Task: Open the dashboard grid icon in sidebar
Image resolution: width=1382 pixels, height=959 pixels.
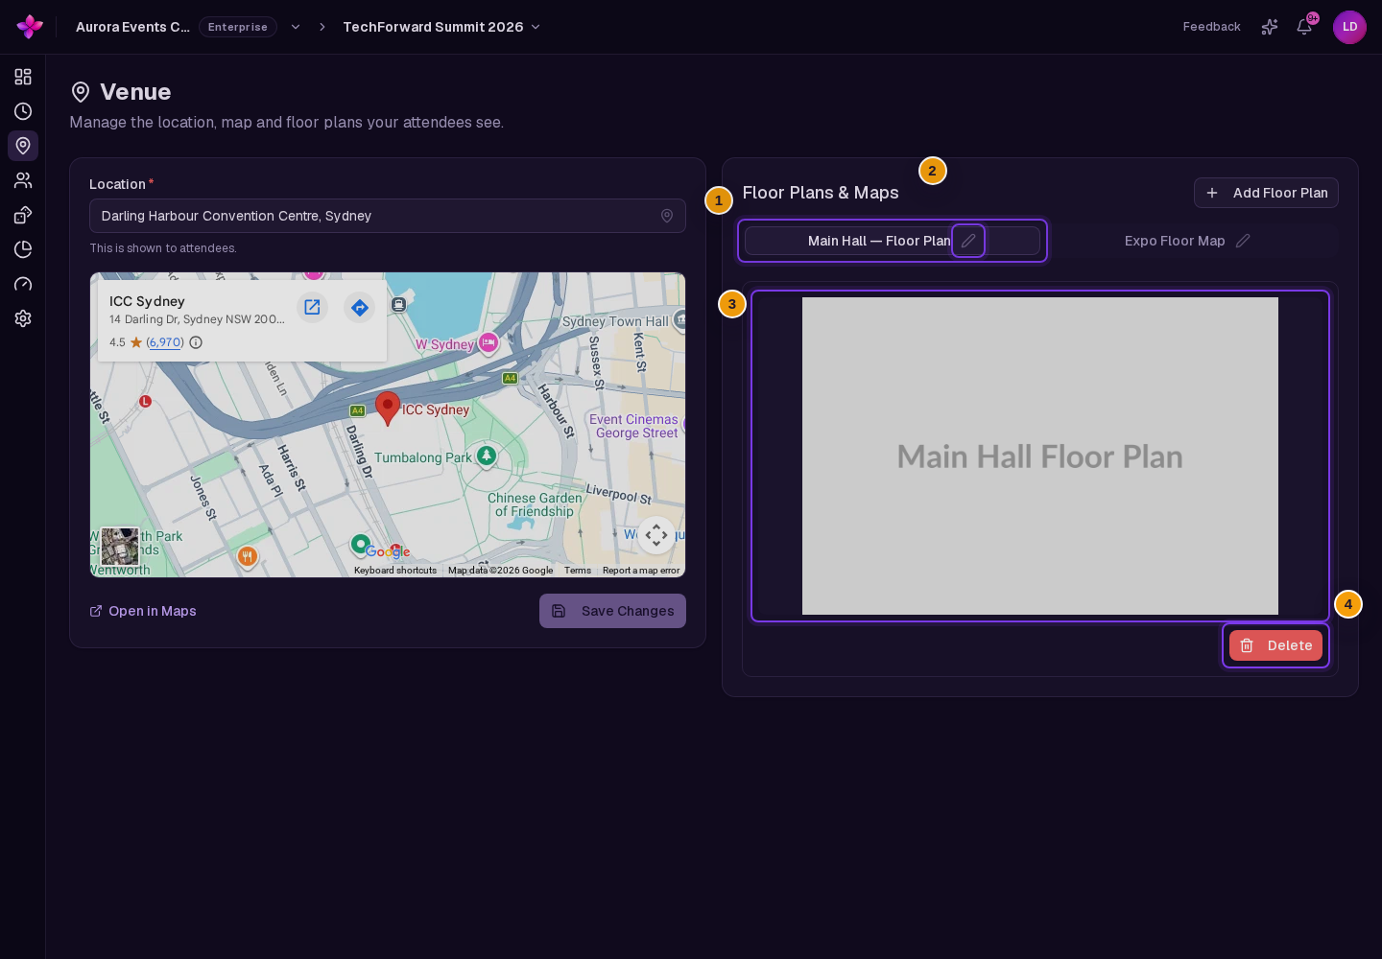Action: pyautogui.click(x=23, y=77)
